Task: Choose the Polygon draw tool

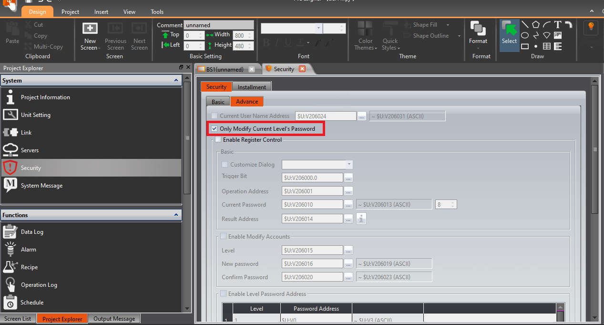Action: pos(536,25)
